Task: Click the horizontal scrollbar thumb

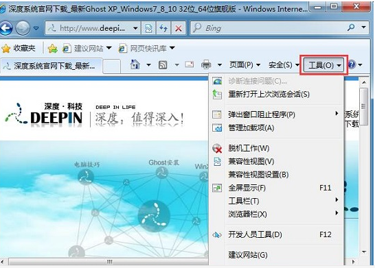Action: point(109,262)
